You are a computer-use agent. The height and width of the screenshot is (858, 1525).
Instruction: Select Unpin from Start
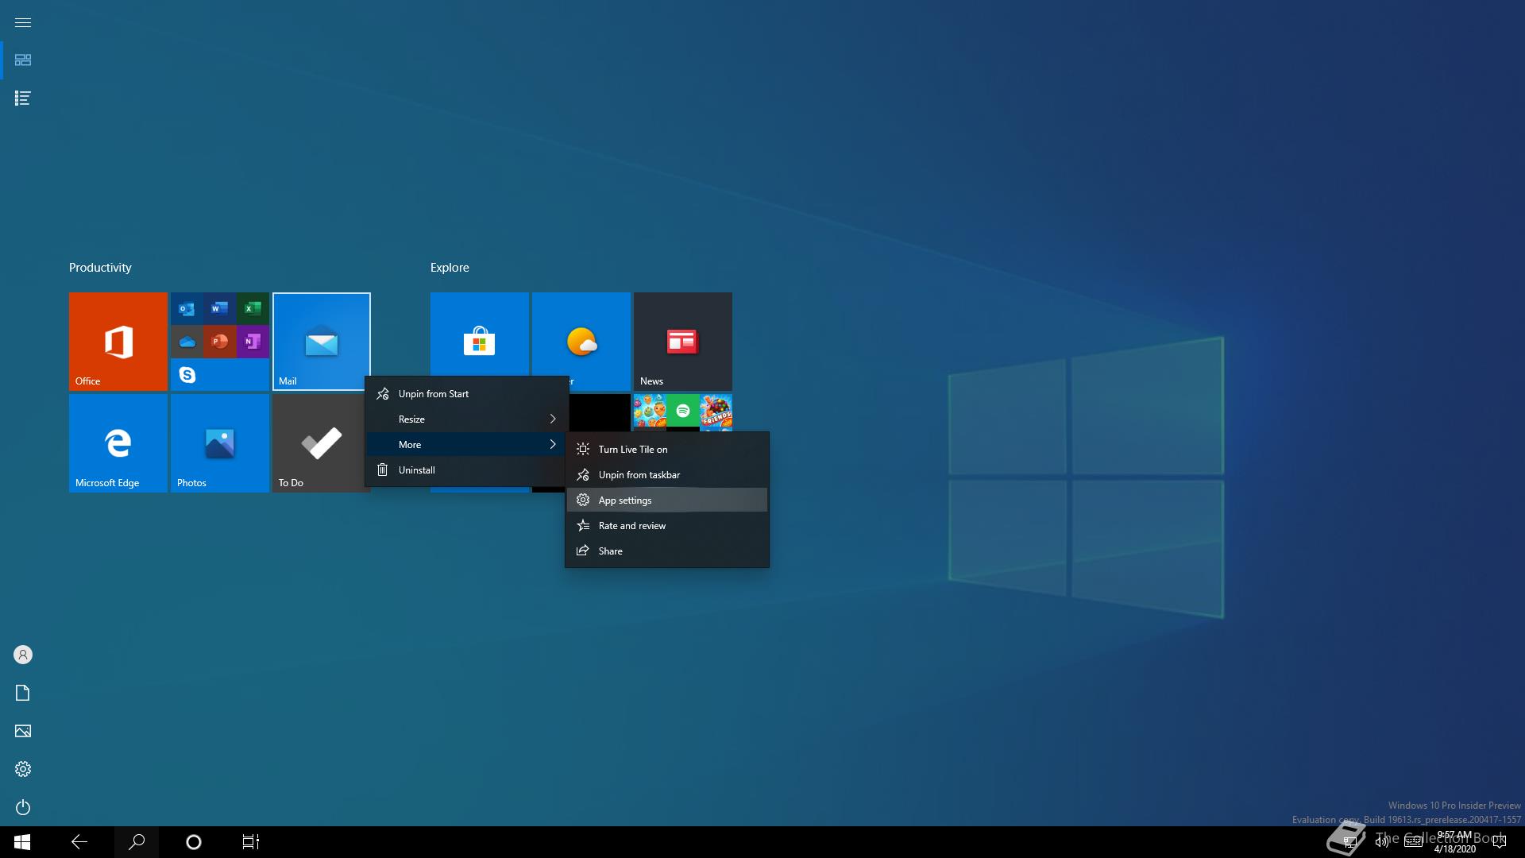pyautogui.click(x=467, y=394)
